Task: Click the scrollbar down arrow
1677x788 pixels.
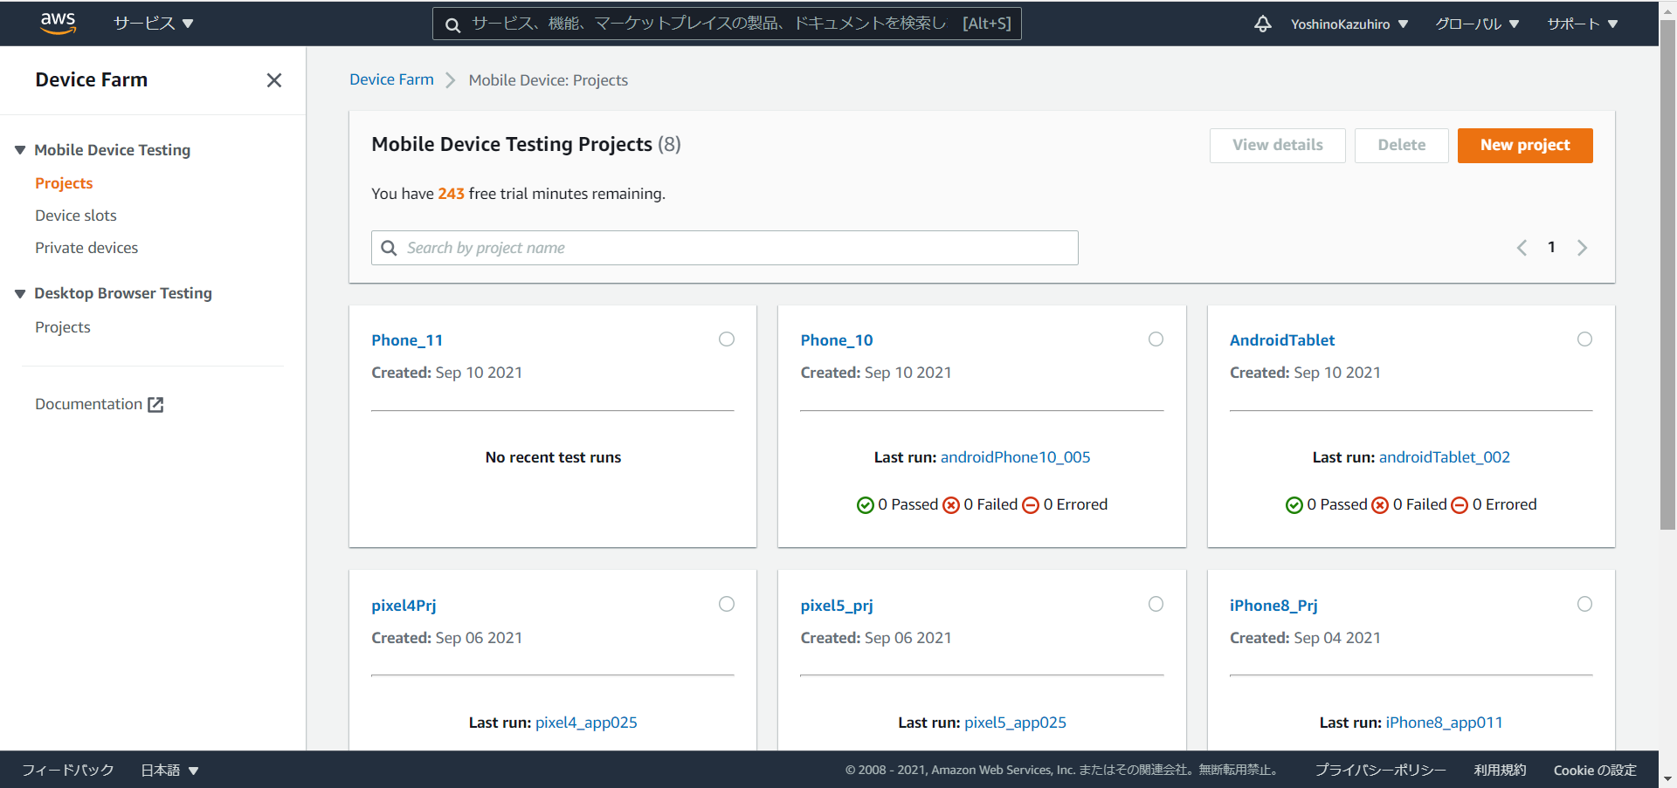Action: point(1667,779)
